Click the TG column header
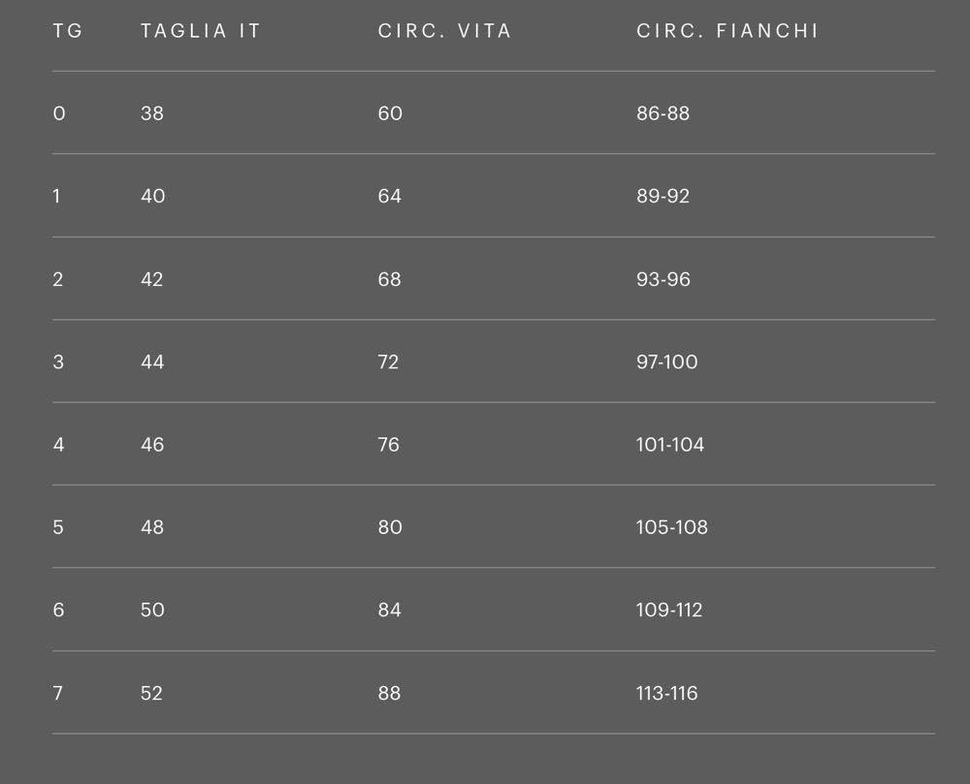Viewport: 970px width, 784px height. click(68, 31)
